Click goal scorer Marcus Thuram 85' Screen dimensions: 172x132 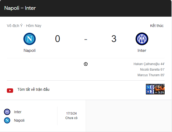click(151, 75)
